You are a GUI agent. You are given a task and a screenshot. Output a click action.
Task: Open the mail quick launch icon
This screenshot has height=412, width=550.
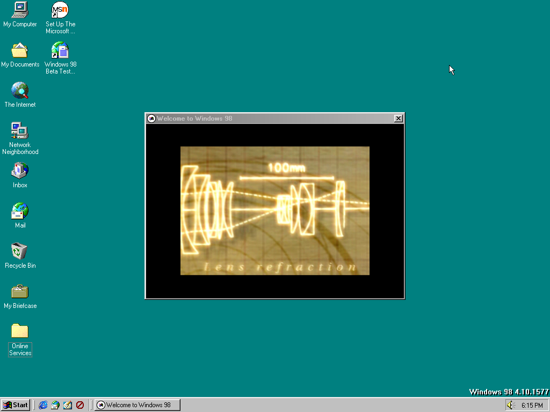pyautogui.click(x=55, y=405)
